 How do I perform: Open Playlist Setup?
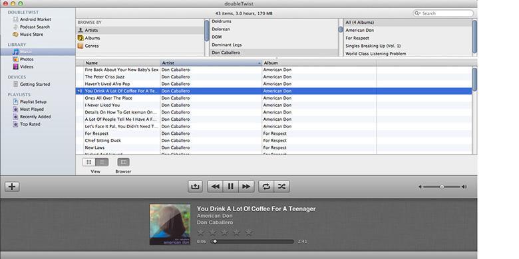click(30, 102)
